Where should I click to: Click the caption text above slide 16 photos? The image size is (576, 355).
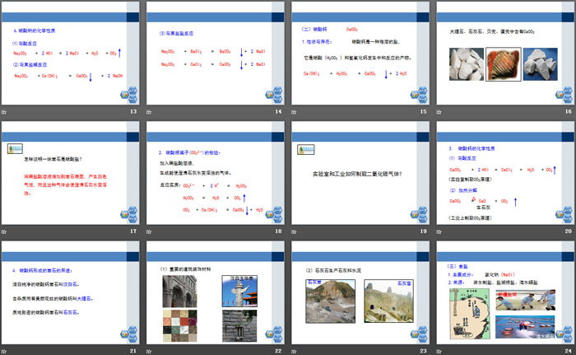pos(492,31)
